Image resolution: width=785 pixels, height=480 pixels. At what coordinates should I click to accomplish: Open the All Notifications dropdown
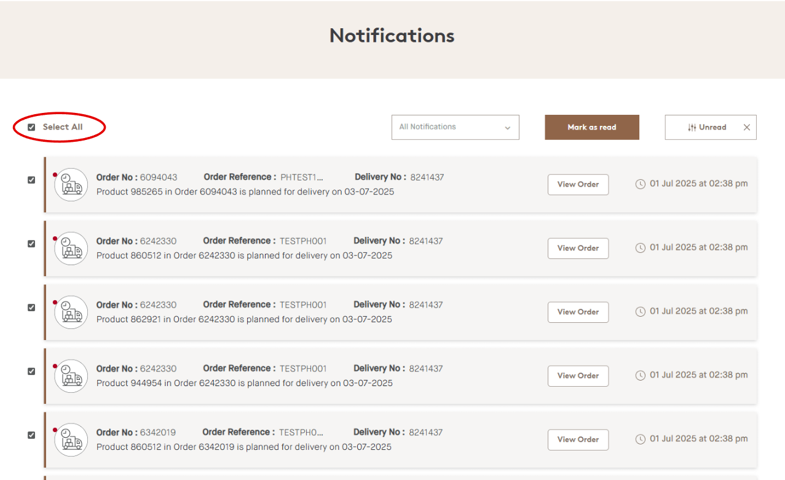coord(456,127)
